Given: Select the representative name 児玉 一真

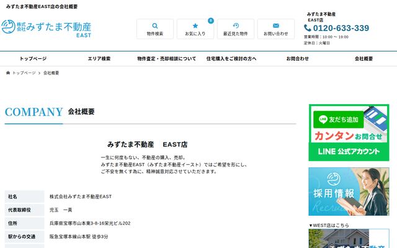Looking at the screenshot, I should point(61,210).
